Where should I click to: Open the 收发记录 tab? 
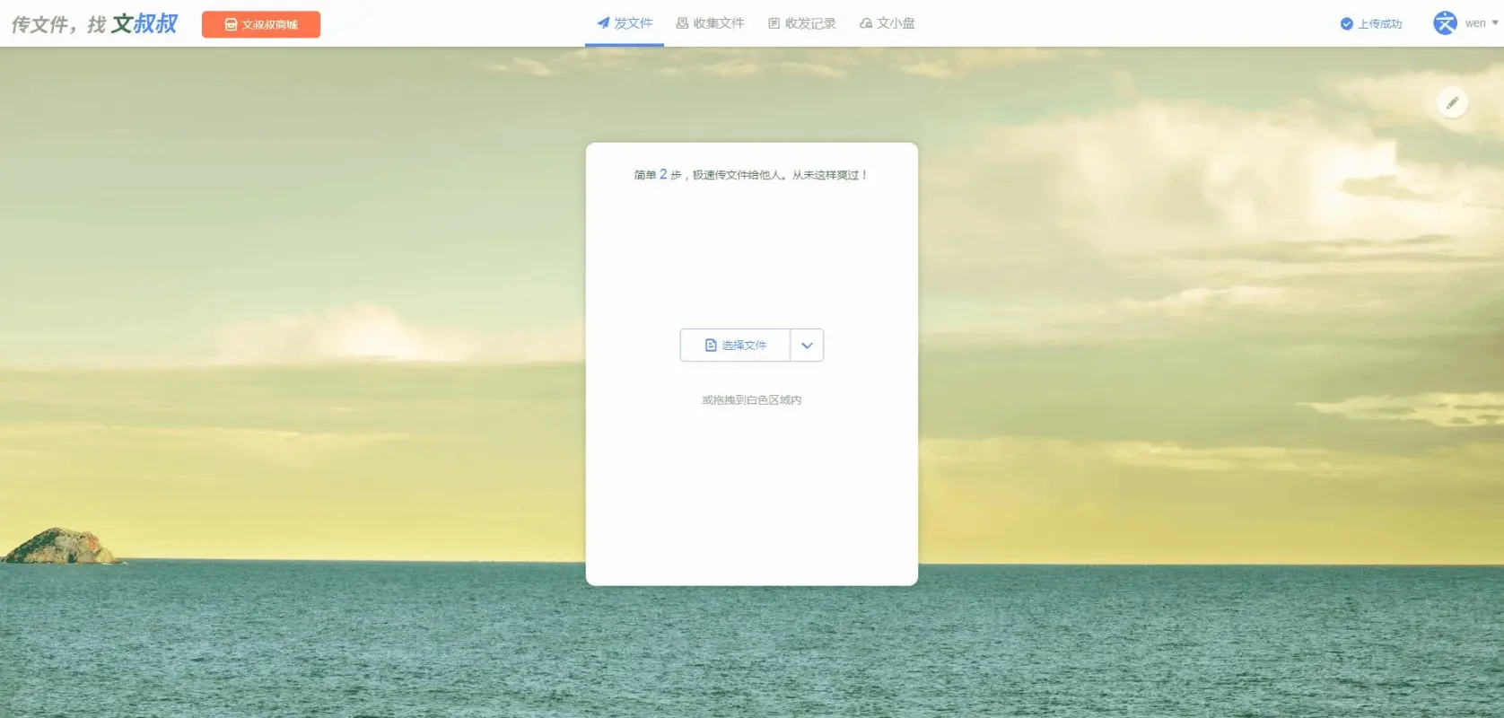click(x=809, y=23)
